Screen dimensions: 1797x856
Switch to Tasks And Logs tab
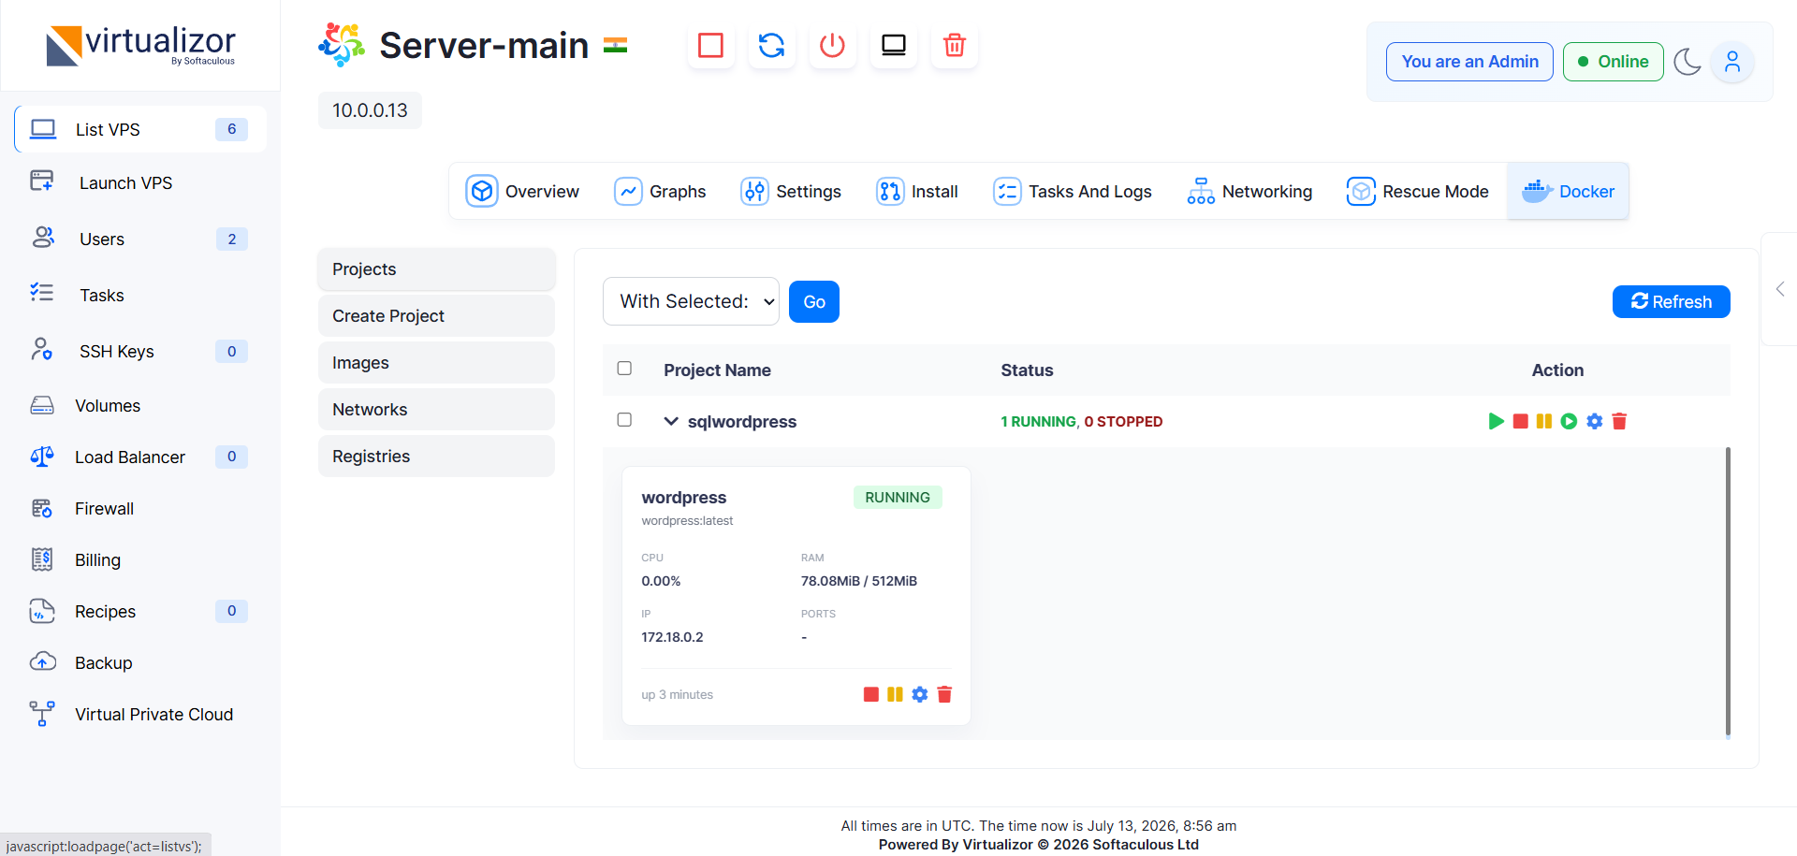click(x=1072, y=192)
